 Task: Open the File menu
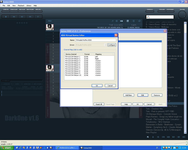point(4,6)
